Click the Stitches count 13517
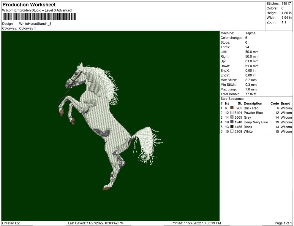 click(x=286, y=4)
